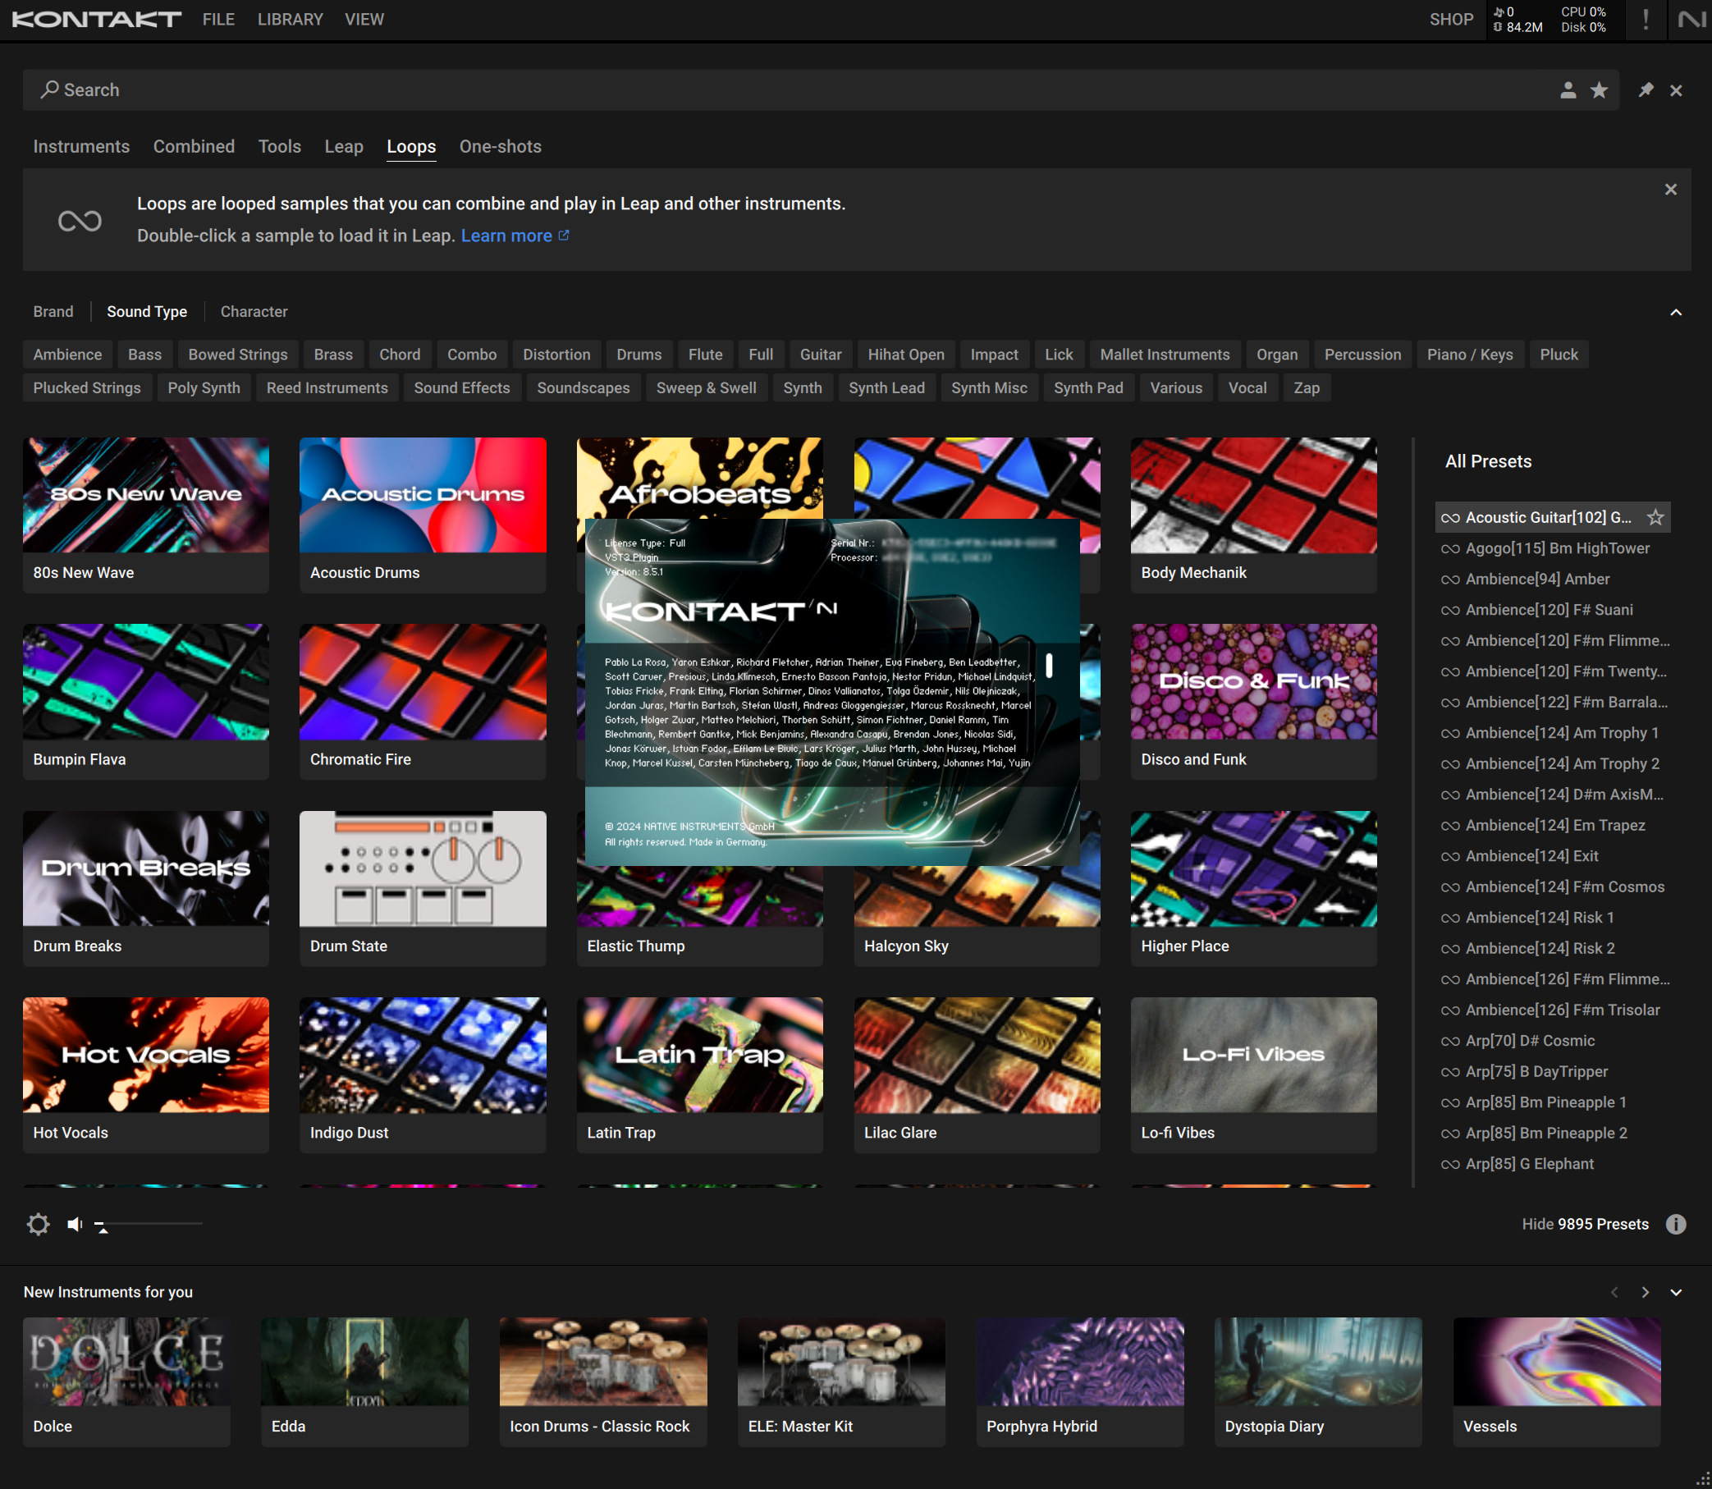Open the Learn more link
Image resolution: width=1712 pixels, height=1489 pixels.
click(506, 235)
